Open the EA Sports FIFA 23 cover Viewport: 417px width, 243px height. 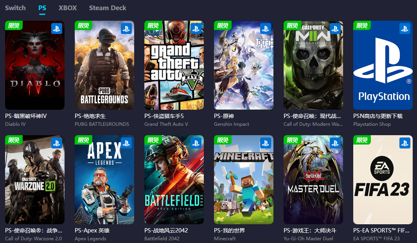coord(383,180)
